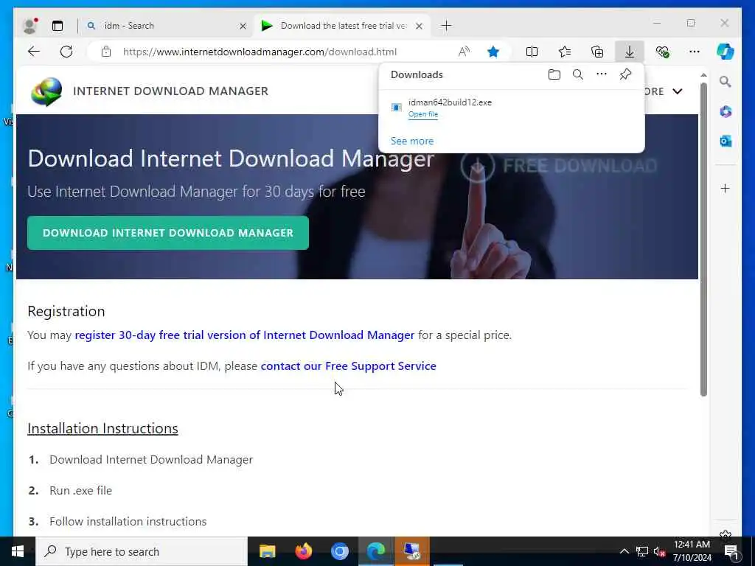Viewport: 755px width, 566px height.
Task: Open register 30-day free trial version link
Action: coord(245,335)
